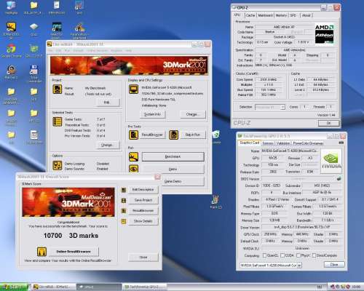Click the icon left of Online ResultBrowser

pos(41,252)
